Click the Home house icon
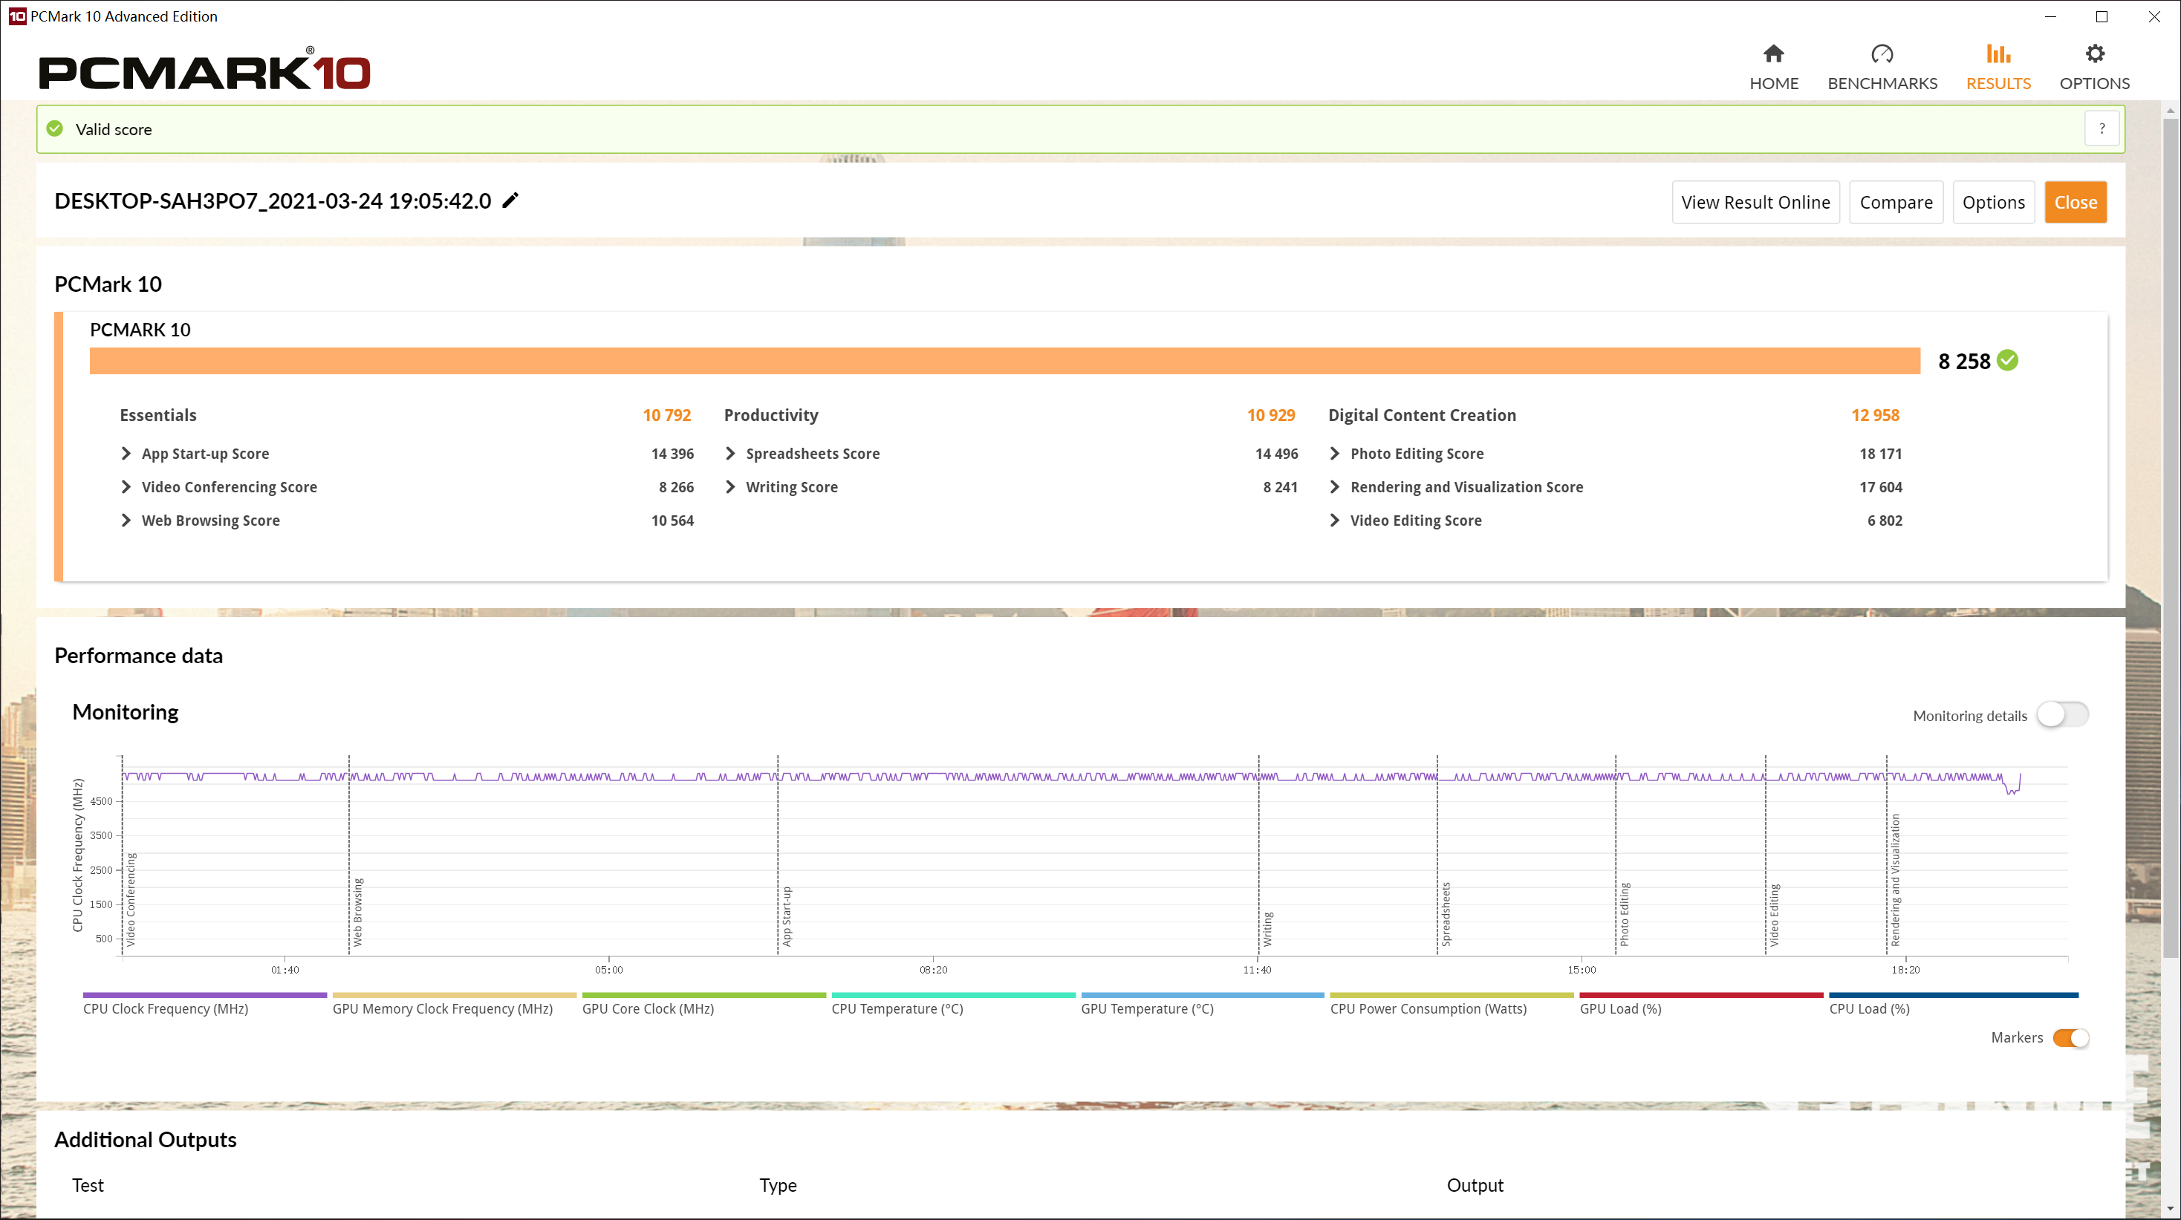 click(1773, 54)
